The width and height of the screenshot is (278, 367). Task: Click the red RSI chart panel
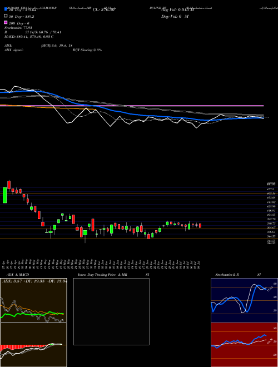pyautogui.click(x=244, y=345)
